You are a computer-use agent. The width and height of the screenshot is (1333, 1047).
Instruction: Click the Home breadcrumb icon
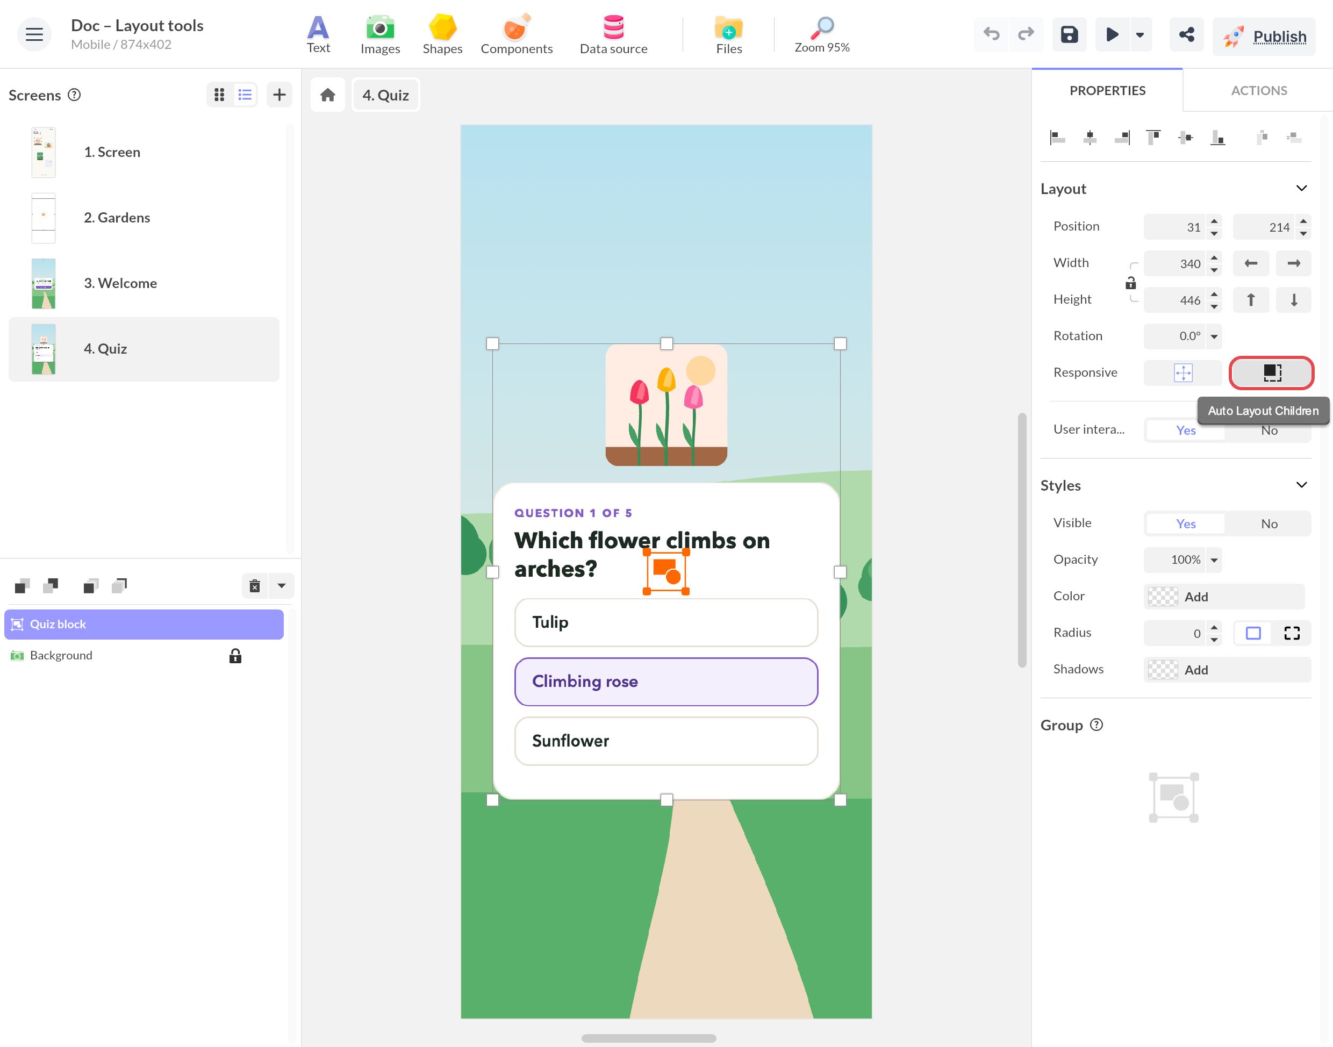click(x=328, y=95)
